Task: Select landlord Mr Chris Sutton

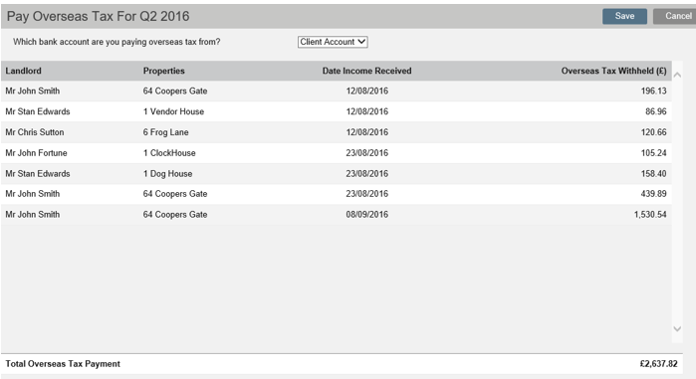Action: (x=35, y=132)
